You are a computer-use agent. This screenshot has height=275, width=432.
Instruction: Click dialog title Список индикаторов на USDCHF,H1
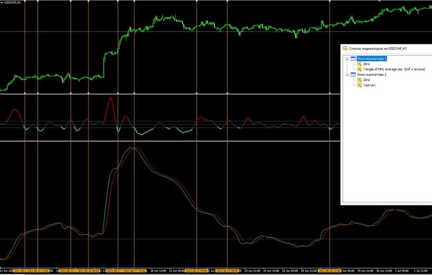(x=377, y=49)
